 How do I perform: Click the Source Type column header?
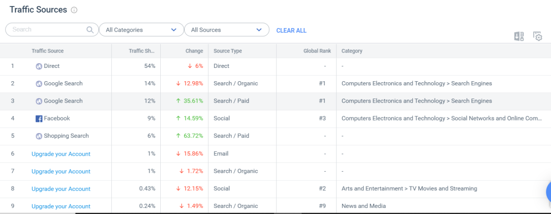(228, 51)
